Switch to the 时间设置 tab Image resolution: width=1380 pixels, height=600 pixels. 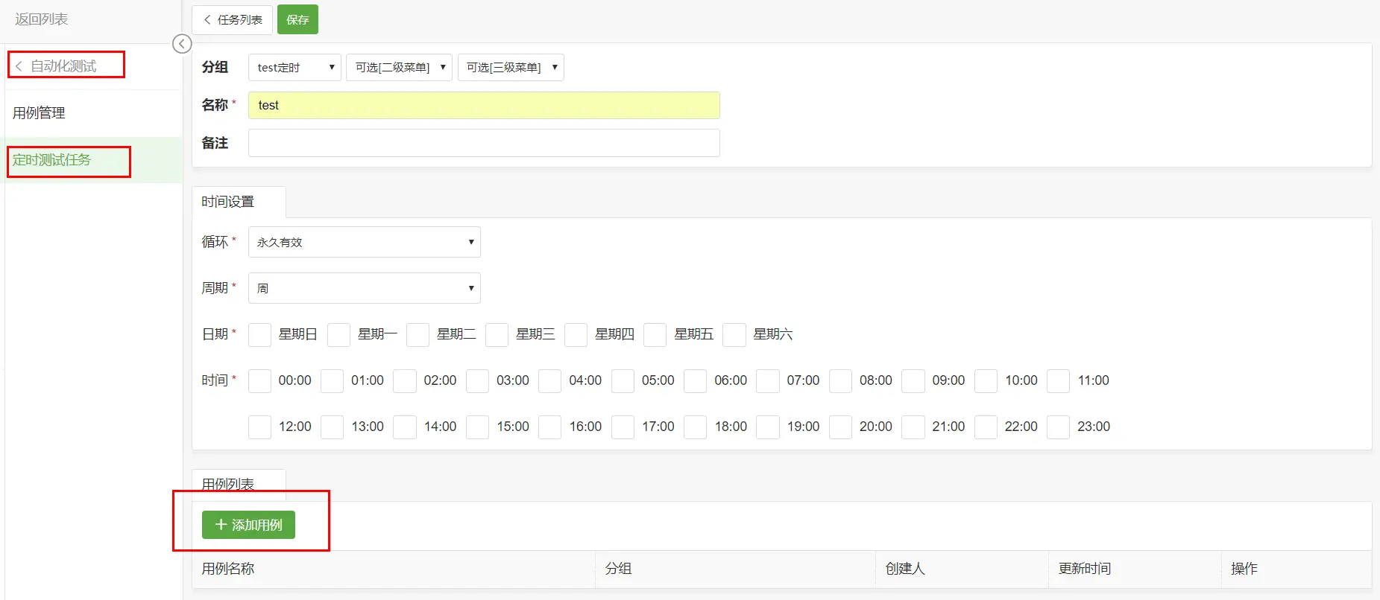[239, 202]
